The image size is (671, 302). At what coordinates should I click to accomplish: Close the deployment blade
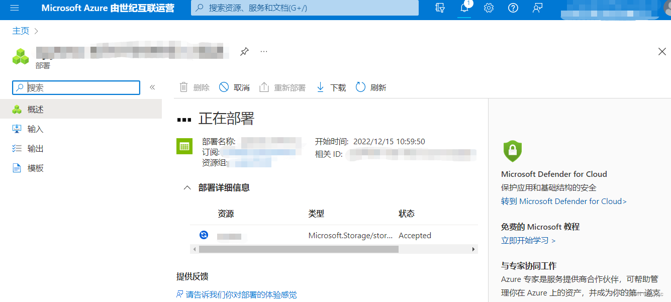[x=662, y=51]
